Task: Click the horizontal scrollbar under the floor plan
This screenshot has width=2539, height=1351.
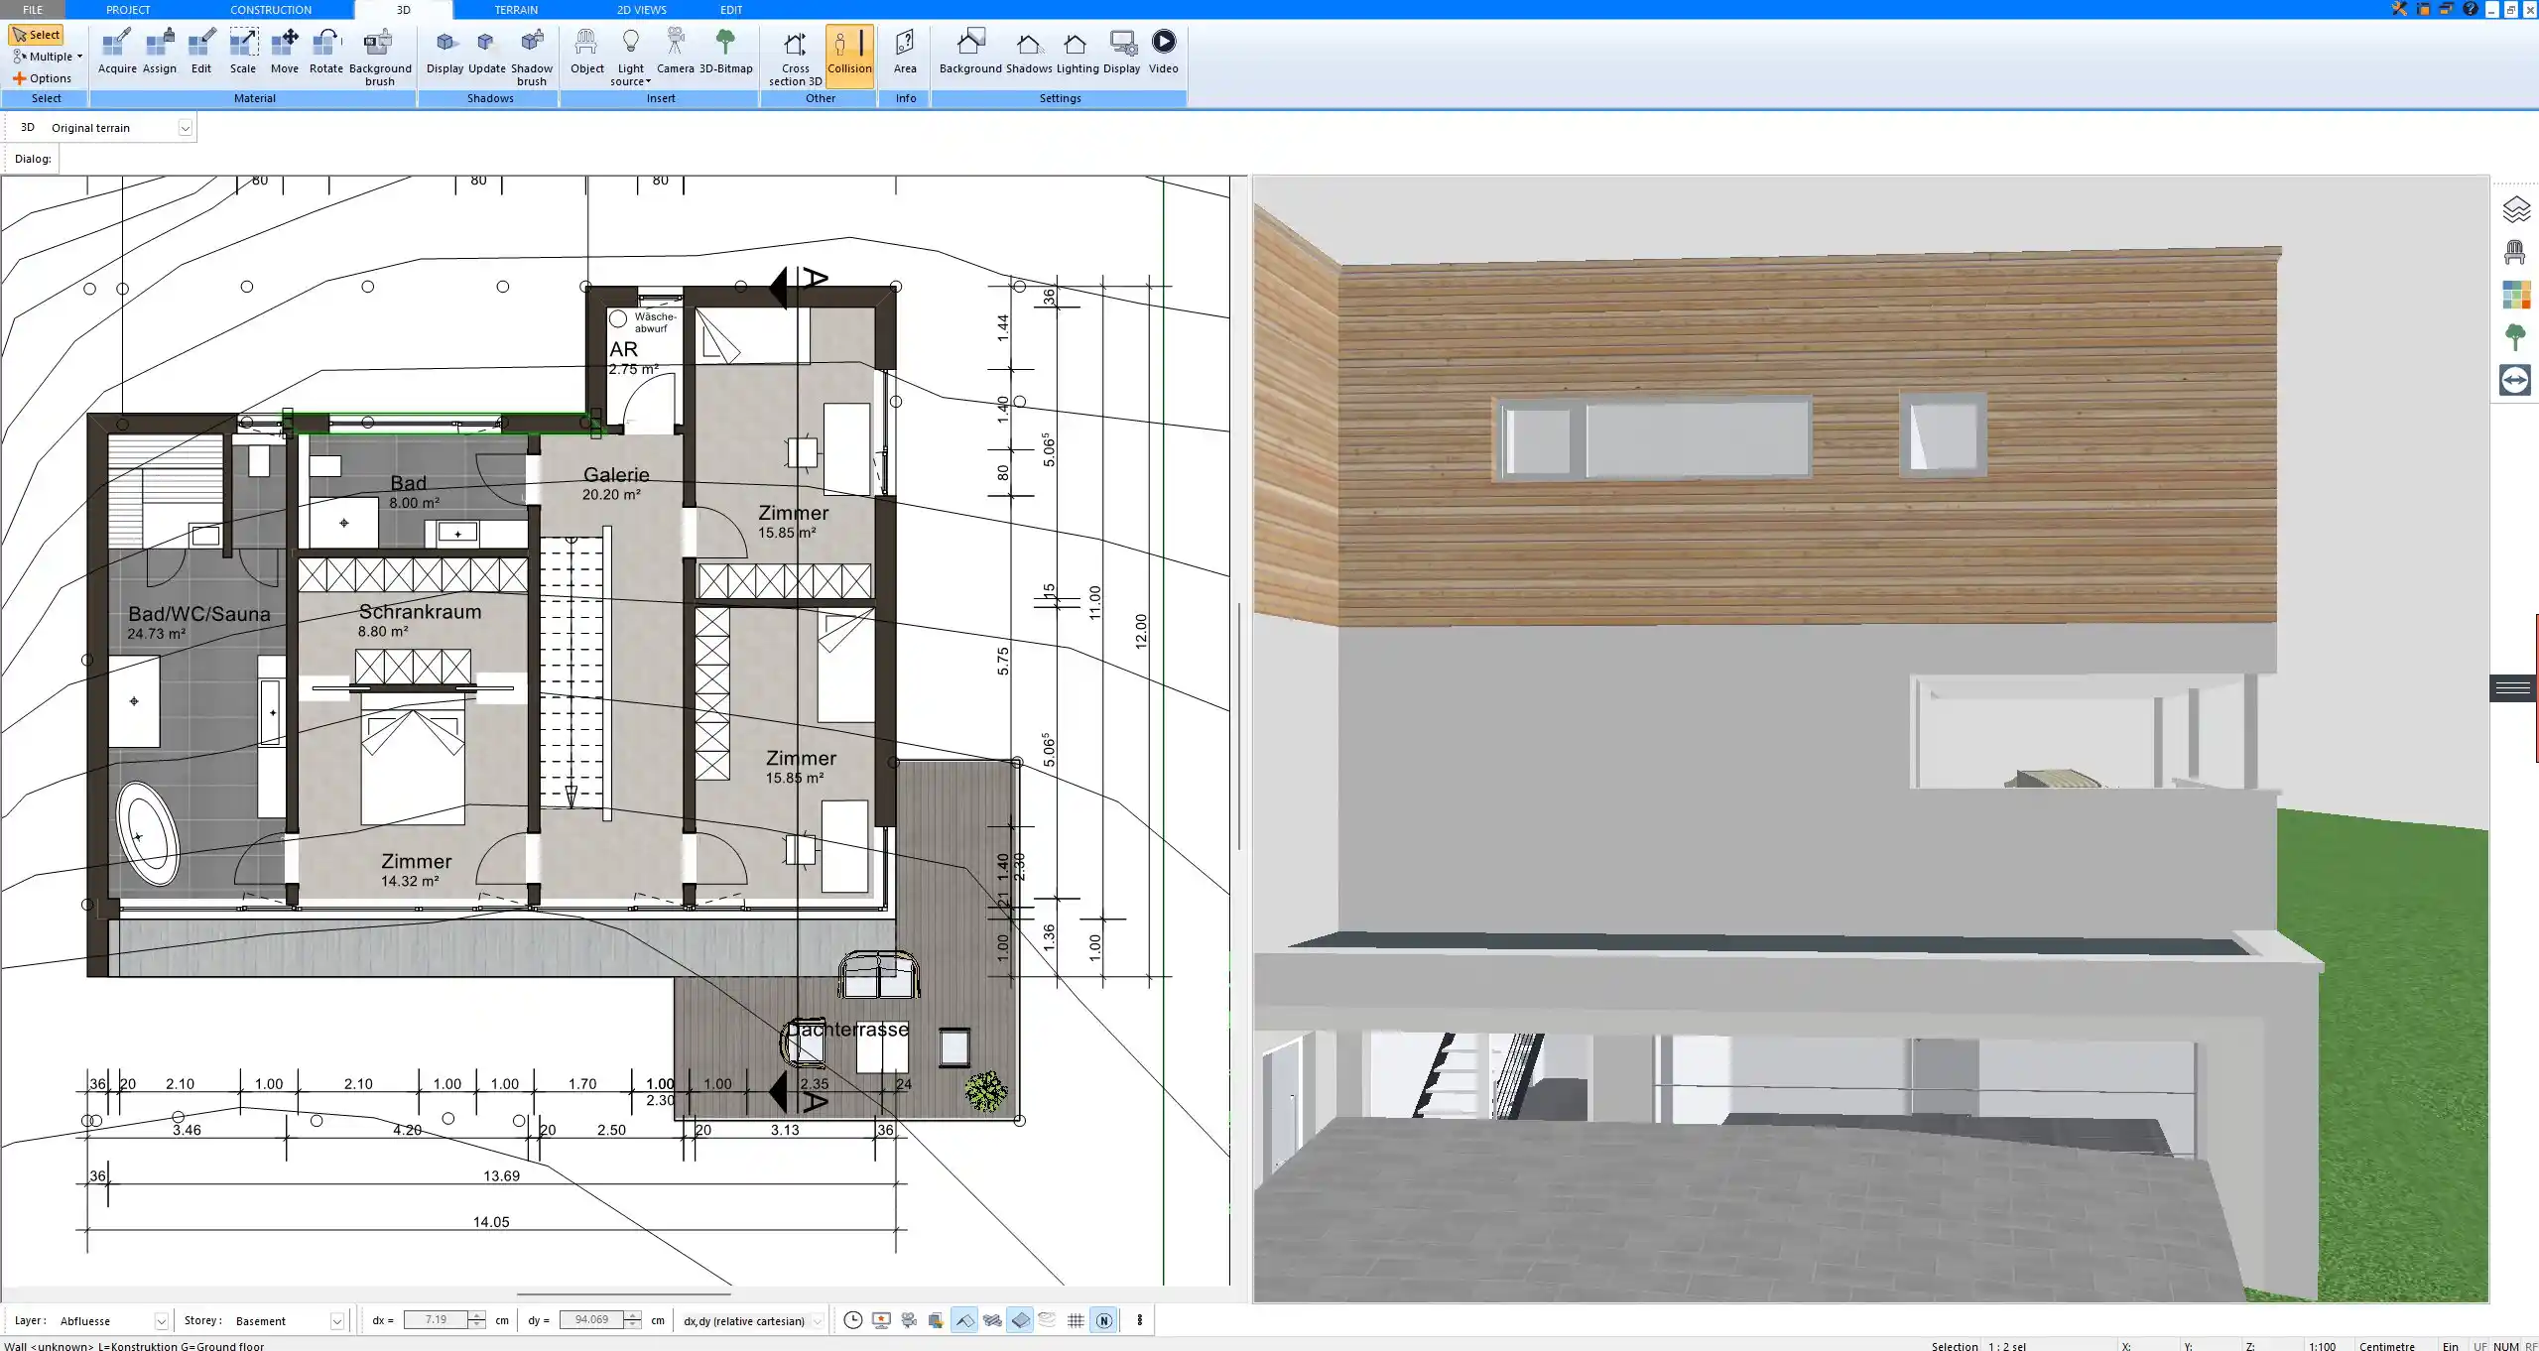Action: pos(623,1293)
